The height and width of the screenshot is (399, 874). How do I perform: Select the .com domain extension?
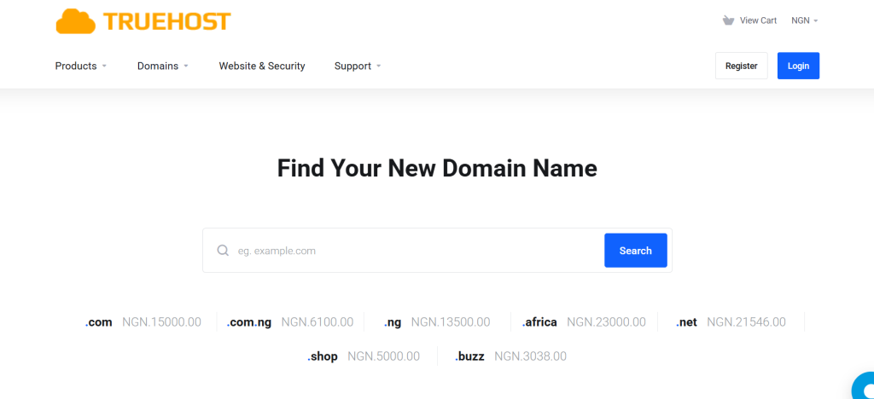(99, 322)
